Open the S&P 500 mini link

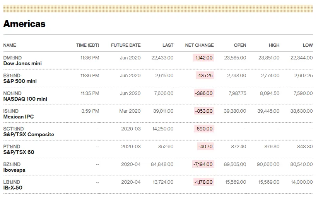tap(20, 81)
